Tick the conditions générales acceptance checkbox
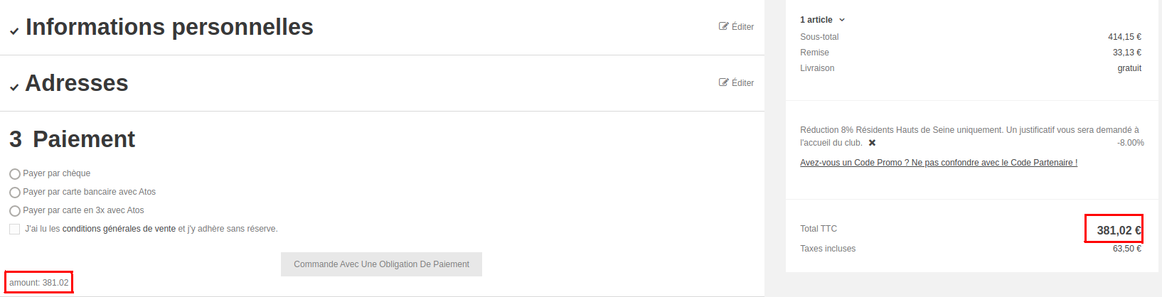 tap(15, 229)
